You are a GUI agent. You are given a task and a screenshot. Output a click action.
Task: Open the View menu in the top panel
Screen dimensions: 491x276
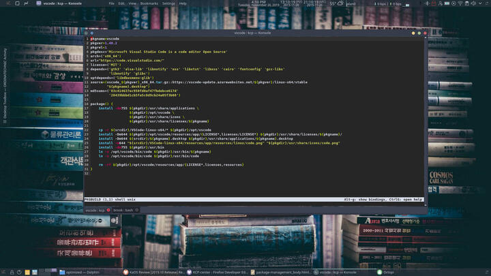coord(132,3)
